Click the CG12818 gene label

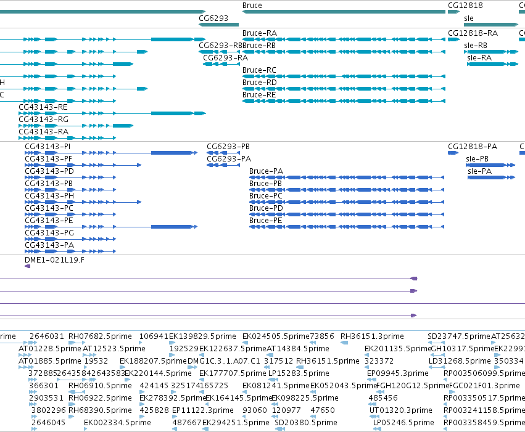tap(465, 6)
